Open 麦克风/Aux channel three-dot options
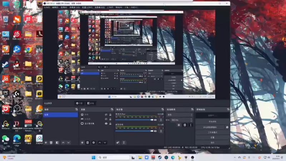286x161 pixels. (x=161, y=120)
